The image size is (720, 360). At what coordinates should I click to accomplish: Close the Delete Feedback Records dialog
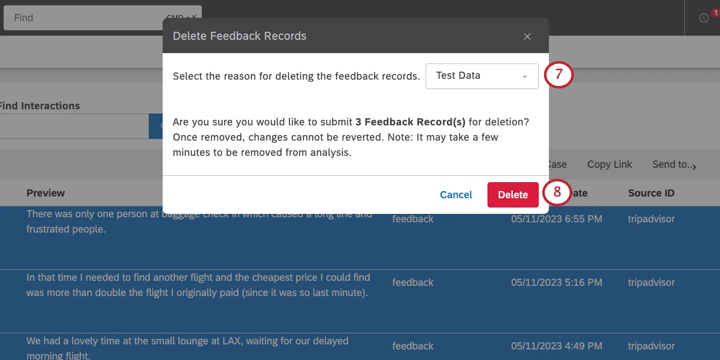(527, 36)
